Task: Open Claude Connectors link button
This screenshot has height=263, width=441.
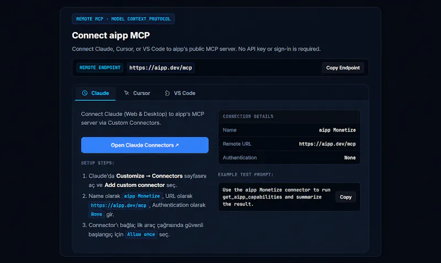Action: click(x=145, y=145)
